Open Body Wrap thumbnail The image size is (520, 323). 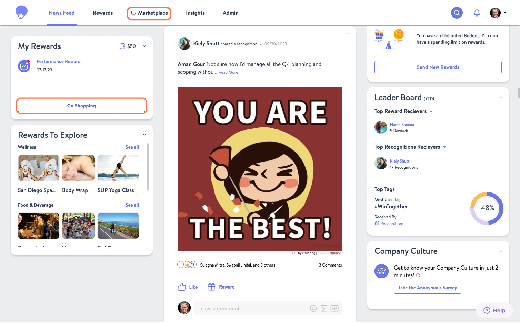[x=78, y=168]
